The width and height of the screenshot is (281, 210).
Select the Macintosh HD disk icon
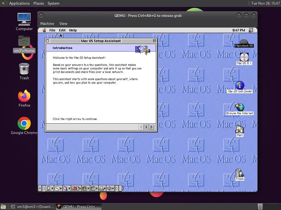click(x=244, y=43)
